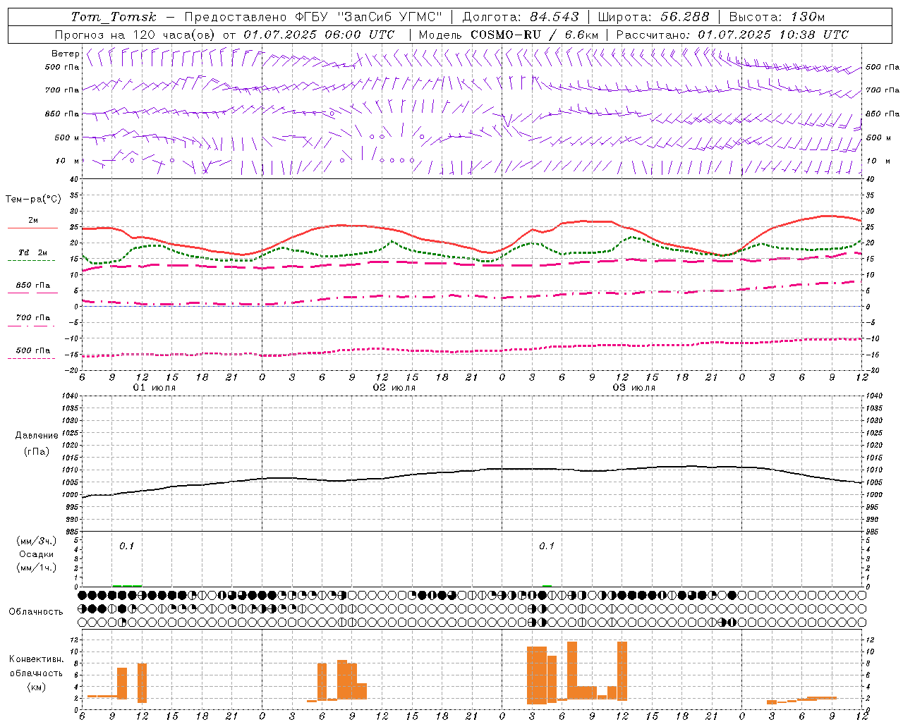
Task: Click the left "10 м" wind level label
Action: 67,161
